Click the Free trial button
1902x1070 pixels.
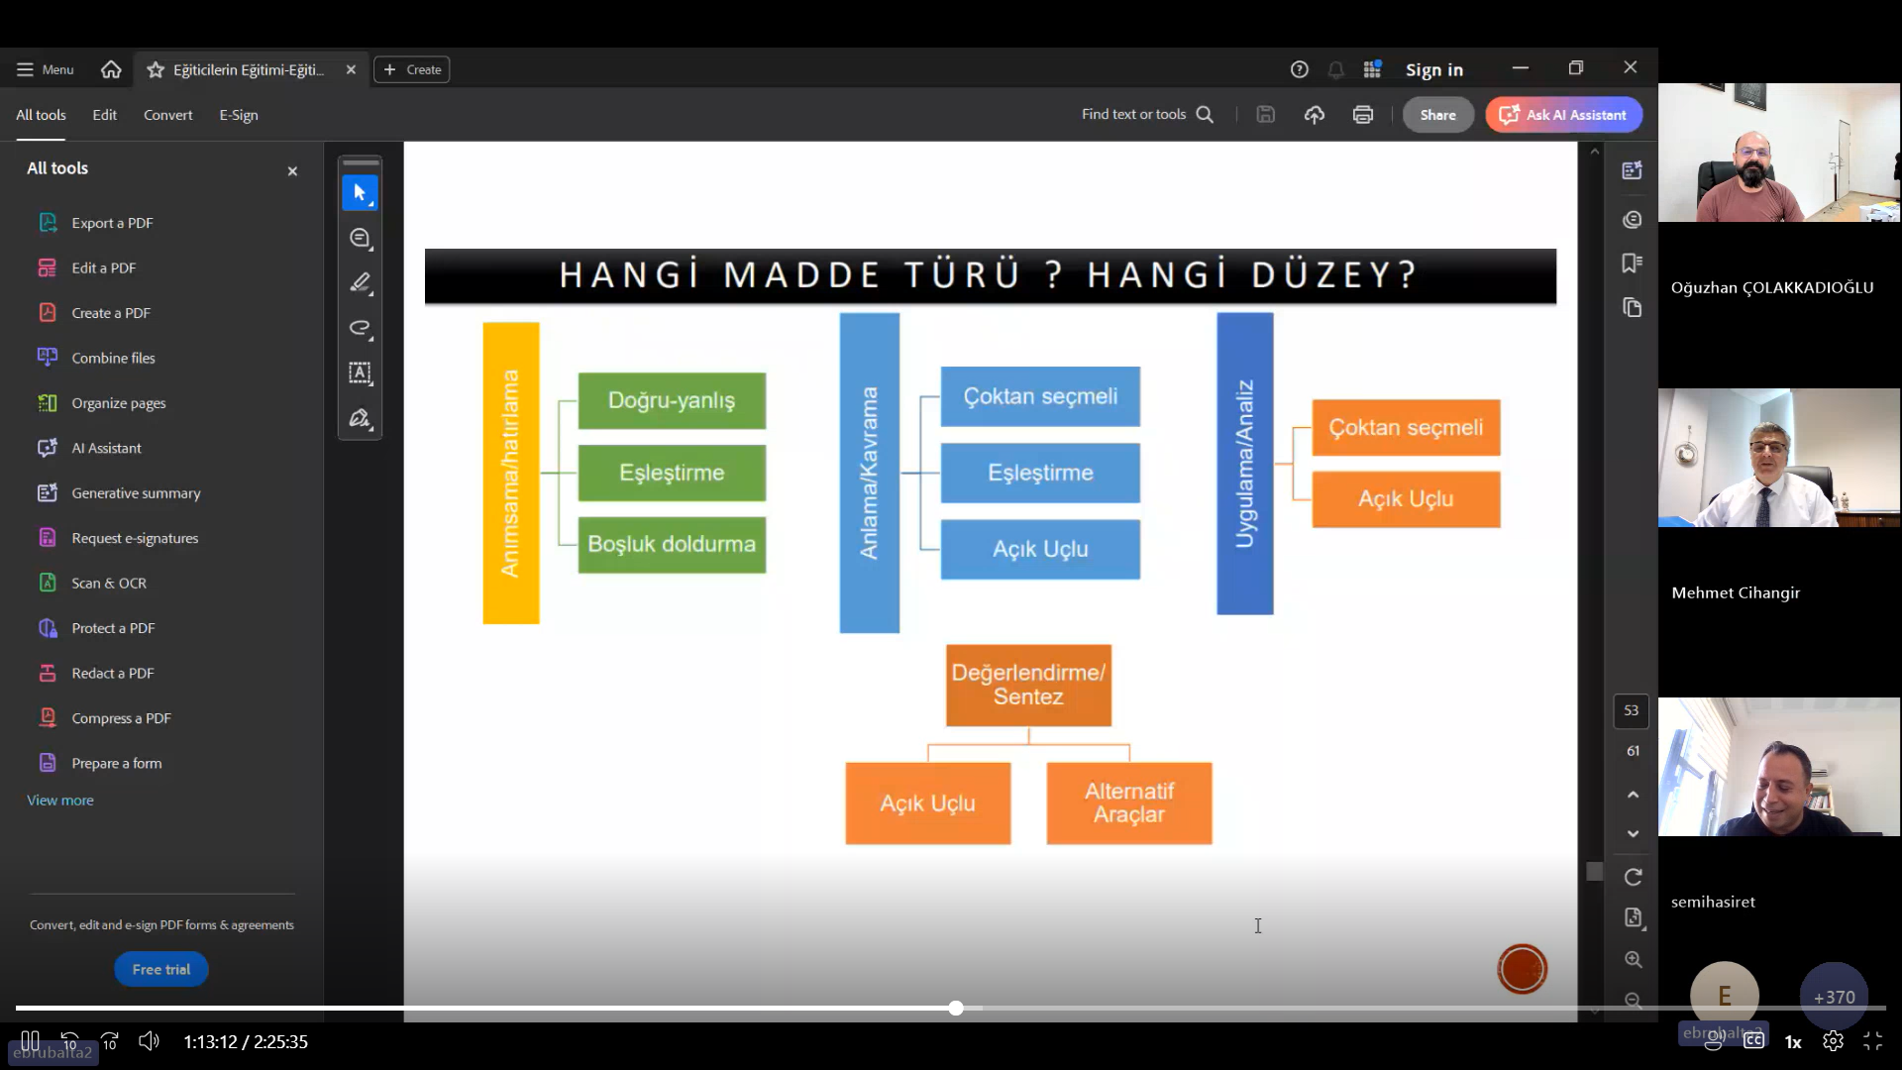(161, 970)
